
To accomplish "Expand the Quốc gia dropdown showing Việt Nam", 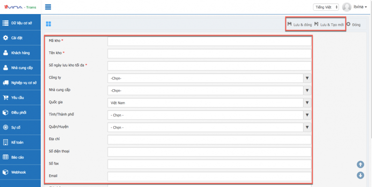I will [209, 102].
